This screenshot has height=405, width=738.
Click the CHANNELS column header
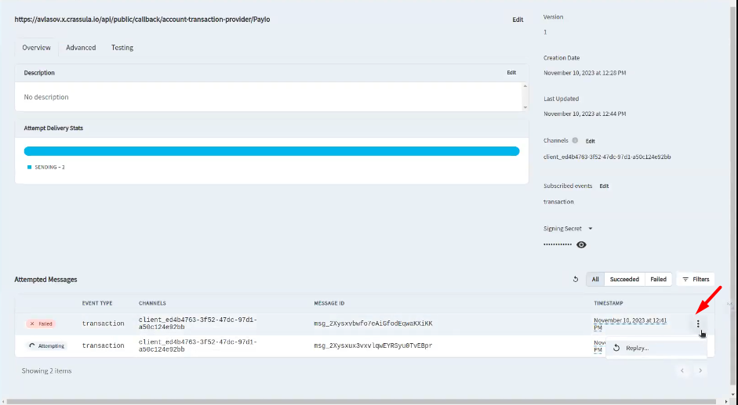click(x=152, y=303)
